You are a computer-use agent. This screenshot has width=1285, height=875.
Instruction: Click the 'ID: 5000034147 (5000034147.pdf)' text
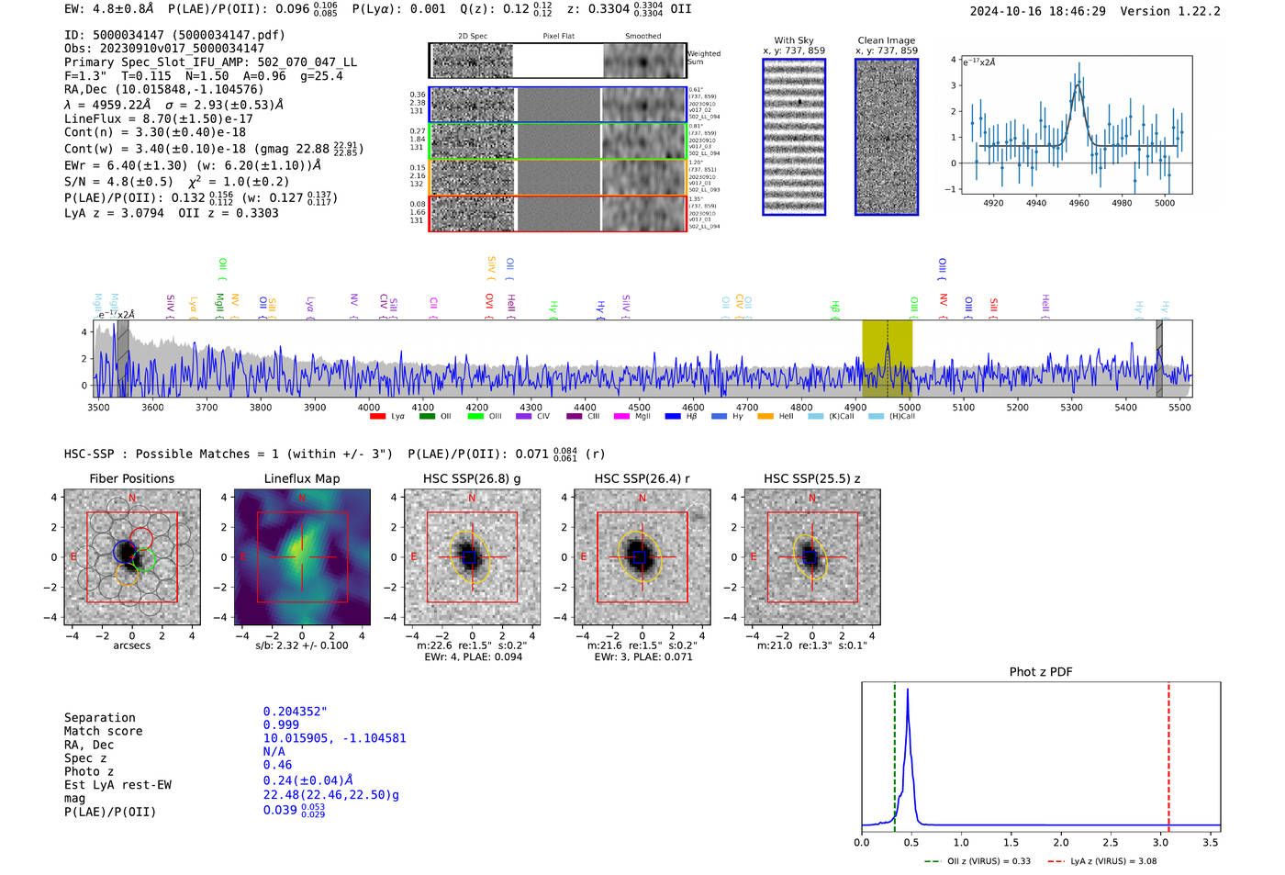tap(174, 35)
